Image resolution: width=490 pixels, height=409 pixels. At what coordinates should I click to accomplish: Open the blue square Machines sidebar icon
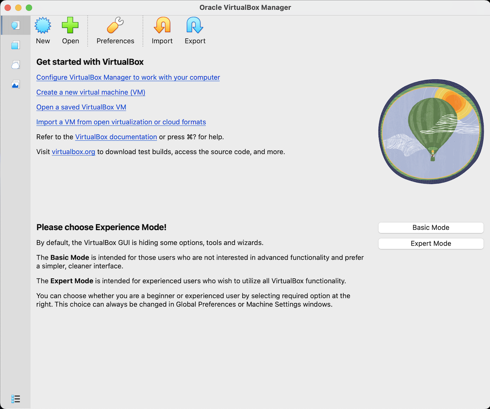point(16,45)
